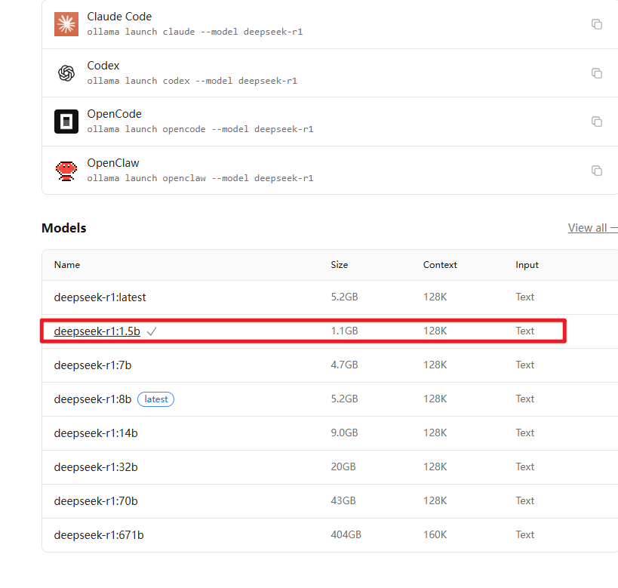
Task: Open the deepseek-r1:671b model
Action: coord(99,534)
